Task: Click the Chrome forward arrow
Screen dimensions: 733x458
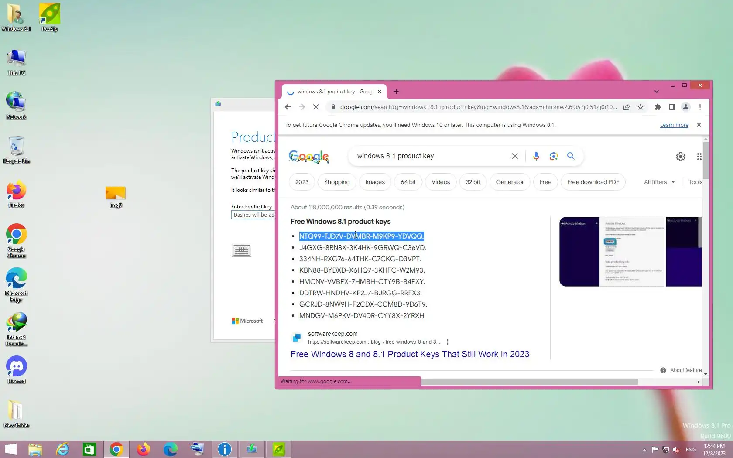Action: [x=302, y=107]
